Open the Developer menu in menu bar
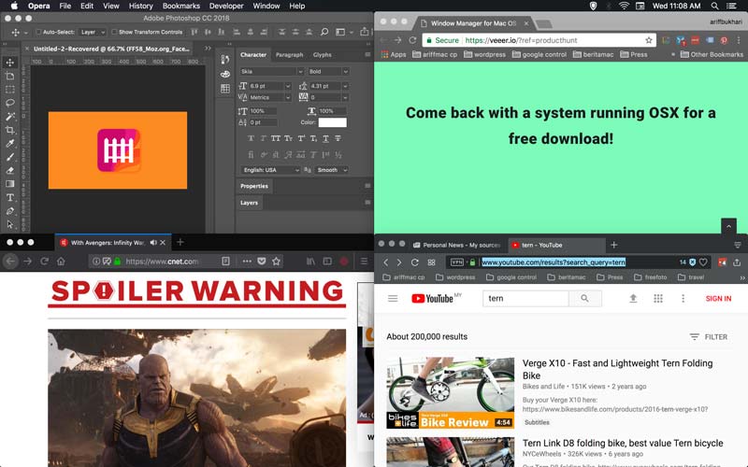Image resolution: width=748 pixels, height=467 pixels. [226, 6]
